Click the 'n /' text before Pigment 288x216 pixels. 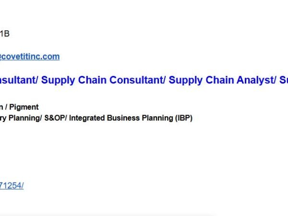click(5, 107)
